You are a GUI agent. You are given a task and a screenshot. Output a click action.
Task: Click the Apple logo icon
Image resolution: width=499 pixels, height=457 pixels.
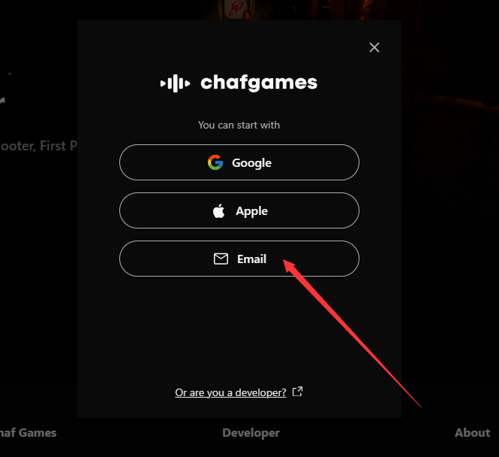coord(218,210)
